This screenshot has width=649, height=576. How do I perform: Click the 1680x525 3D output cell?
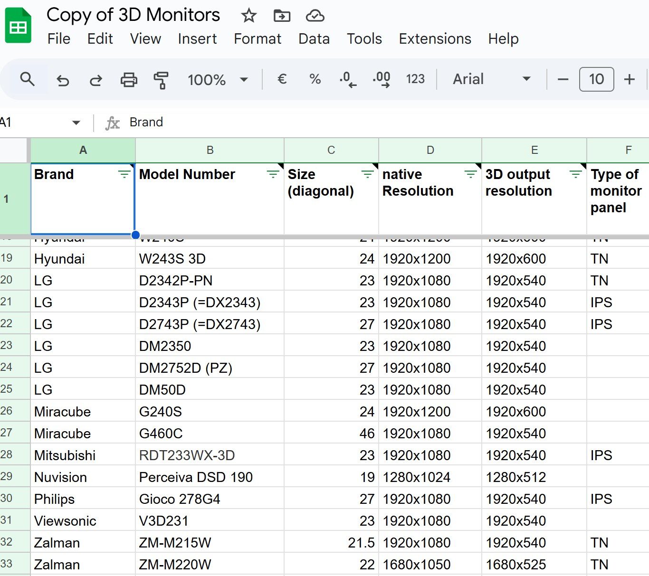pyautogui.click(x=534, y=565)
